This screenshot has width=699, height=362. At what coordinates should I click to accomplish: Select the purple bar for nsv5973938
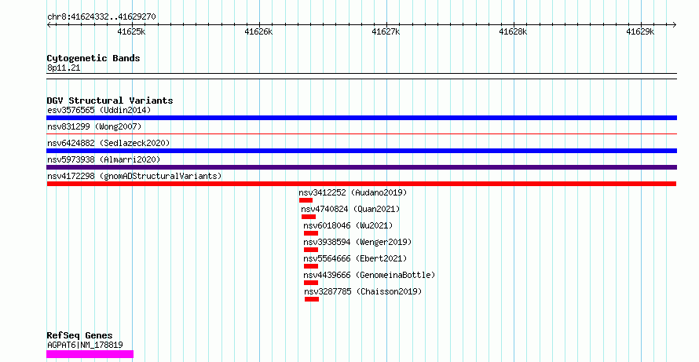pyautogui.click(x=361, y=167)
